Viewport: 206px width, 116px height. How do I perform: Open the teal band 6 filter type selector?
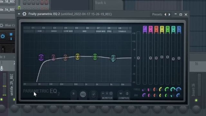tap(173, 29)
